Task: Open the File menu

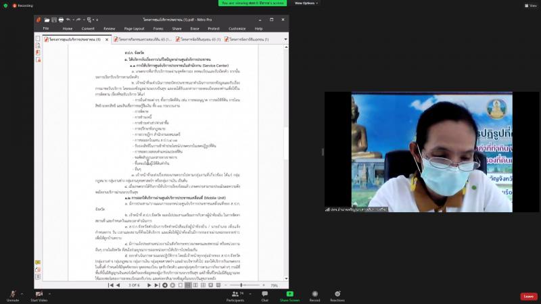Action: (46, 28)
